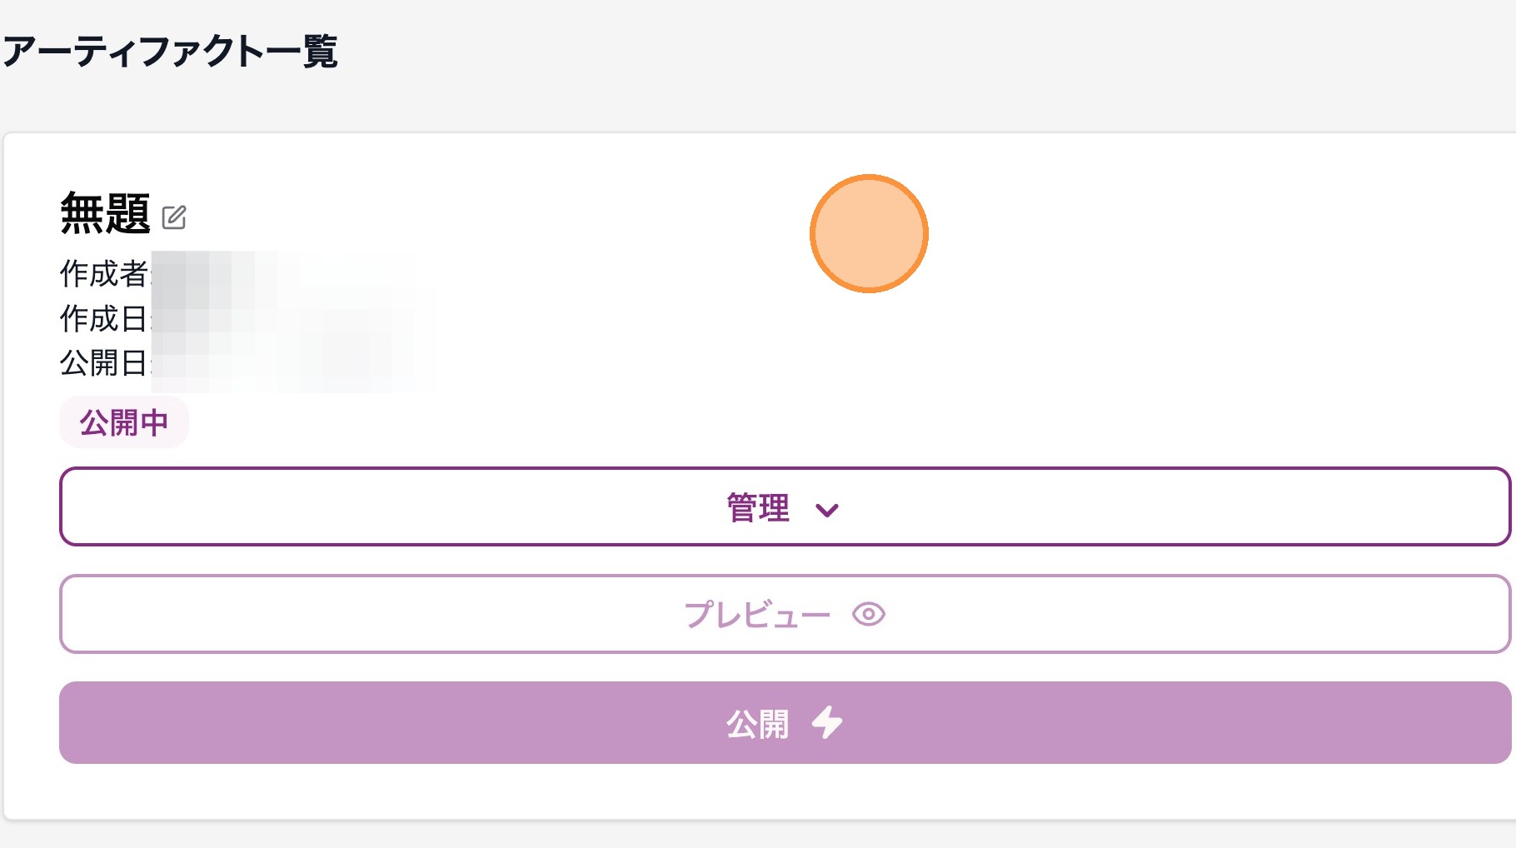This screenshot has width=1516, height=848.
Task: Click the orange circle in the card
Action: 869,233
